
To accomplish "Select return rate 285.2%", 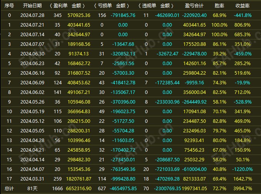I will point(242,64).
